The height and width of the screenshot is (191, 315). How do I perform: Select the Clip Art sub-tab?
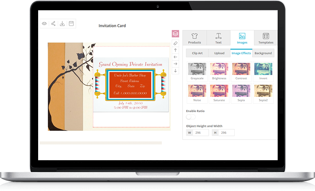coord(197,53)
